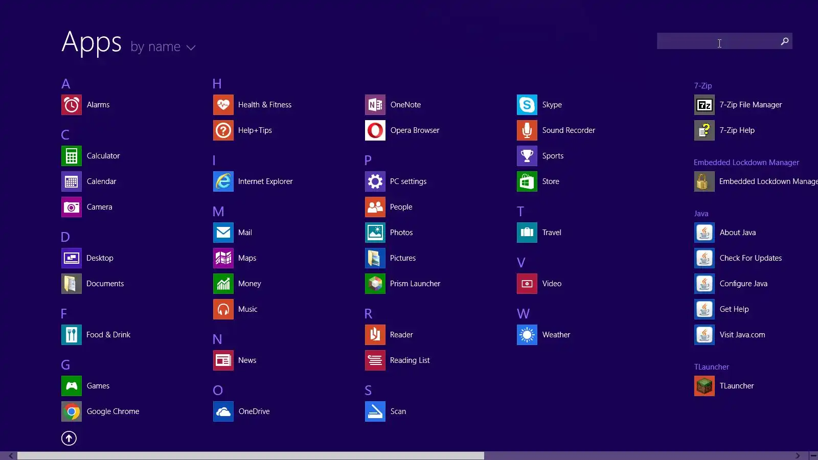Select the 'A' letter group header

[x=66, y=84]
